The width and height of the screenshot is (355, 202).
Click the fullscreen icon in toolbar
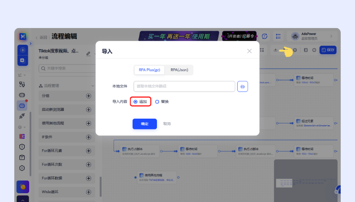pos(262,50)
